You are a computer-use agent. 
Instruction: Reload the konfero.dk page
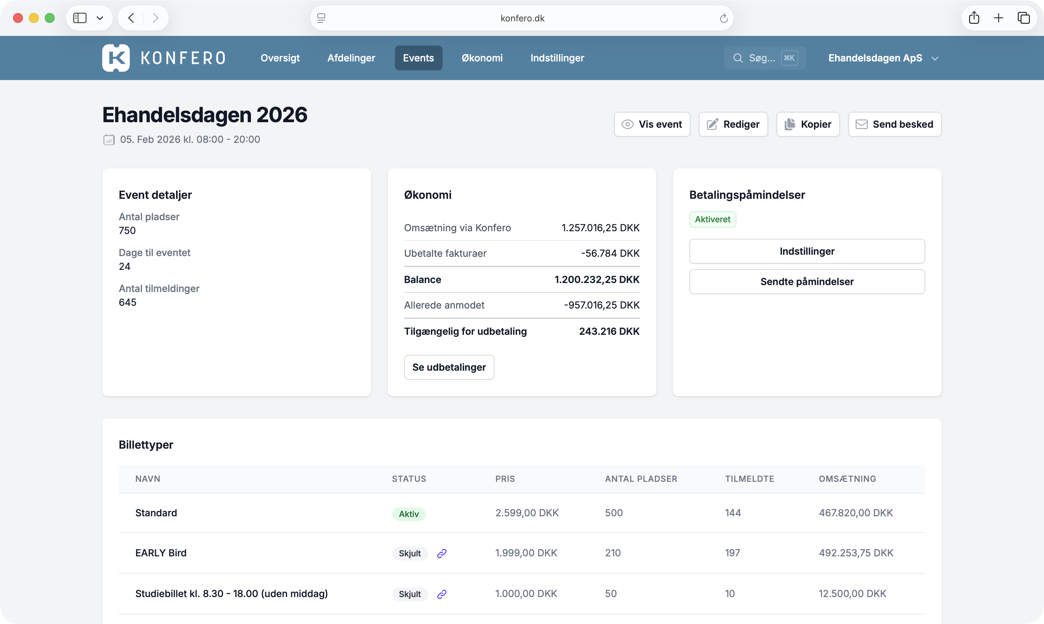pyautogui.click(x=724, y=18)
